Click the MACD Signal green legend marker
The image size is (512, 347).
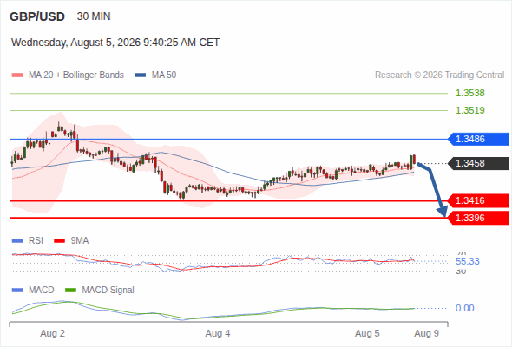tap(70, 291)
